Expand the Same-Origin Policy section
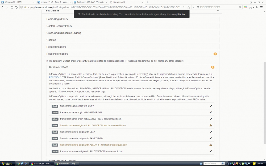This screenshot has width=266, height=166. click(x=132, y=19)
